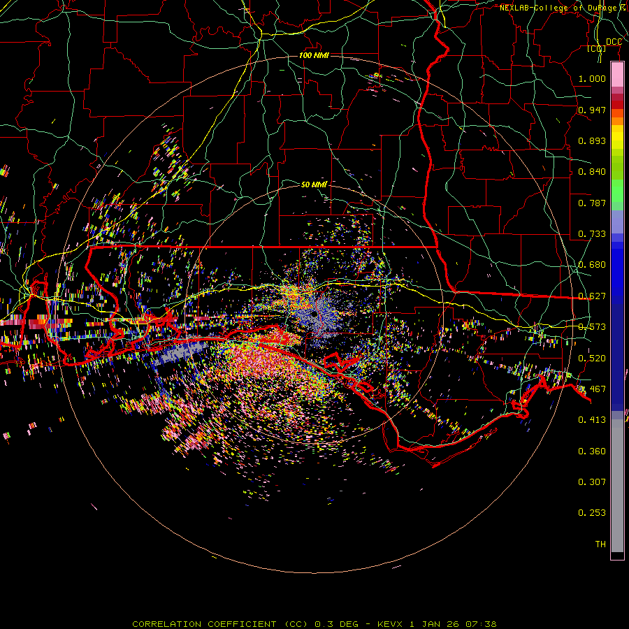629x629 pixels.
Task: Click the DCC product label
Action: (x=614, y=42)
